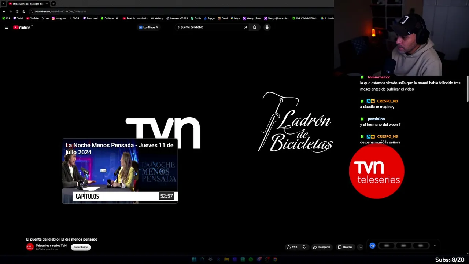Expand the chevron next to action pills

tap(435, 246)
